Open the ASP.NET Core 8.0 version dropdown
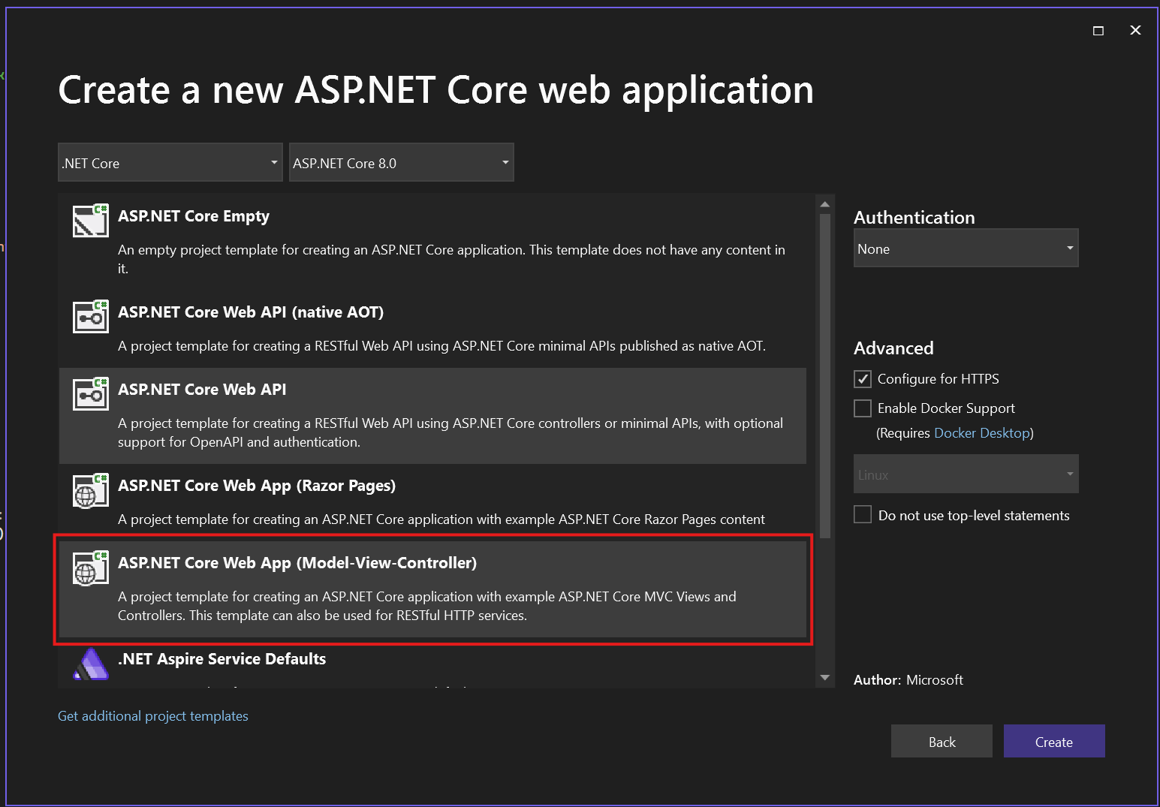This screenshot has height=807, width=1160. click(402, 162)
